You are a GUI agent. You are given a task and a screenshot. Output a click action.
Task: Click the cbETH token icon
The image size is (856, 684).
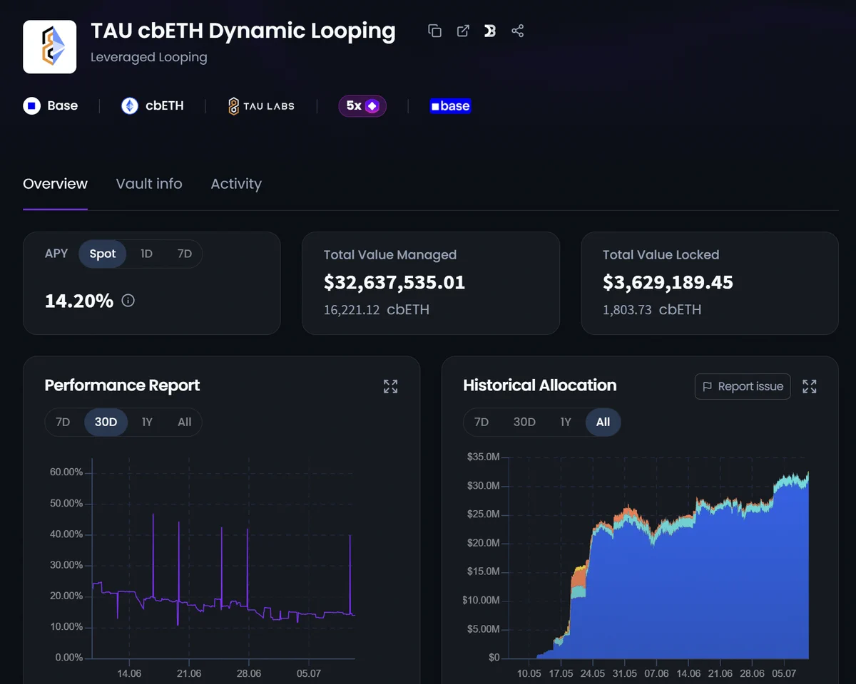(x=130, y=106)
